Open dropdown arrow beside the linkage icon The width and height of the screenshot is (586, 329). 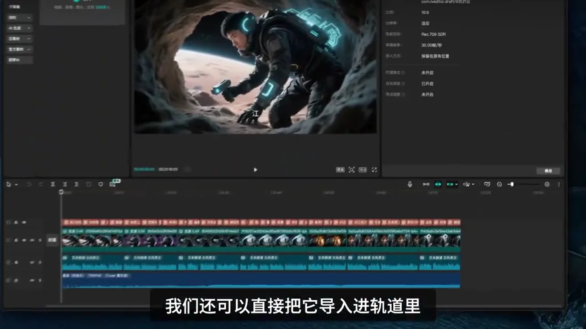pyautogui.click(x=456, y=184)
